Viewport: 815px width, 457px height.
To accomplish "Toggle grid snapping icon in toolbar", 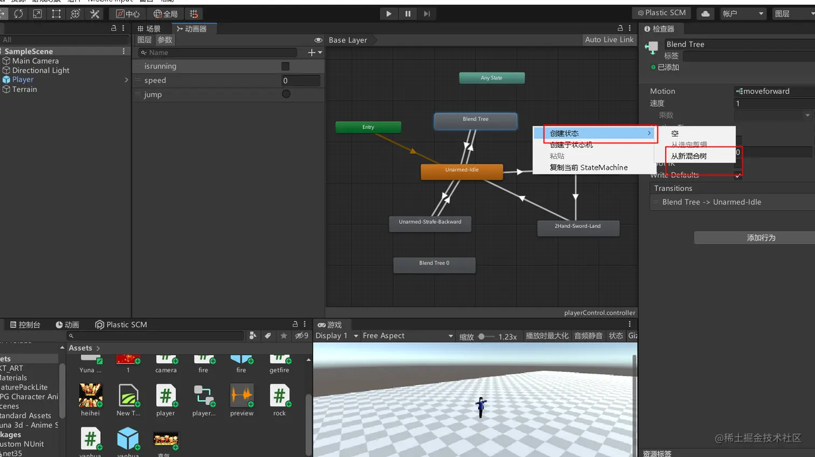I will coord(194,13).
